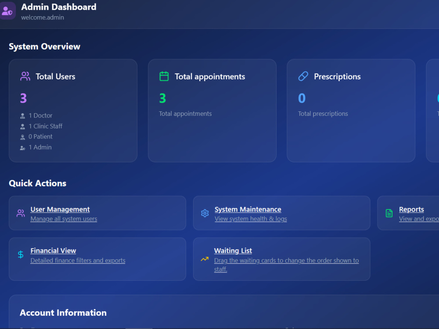
Task: Click the Drag the waiting cards description
Action: pyautogui.click(x=286, y=265)
